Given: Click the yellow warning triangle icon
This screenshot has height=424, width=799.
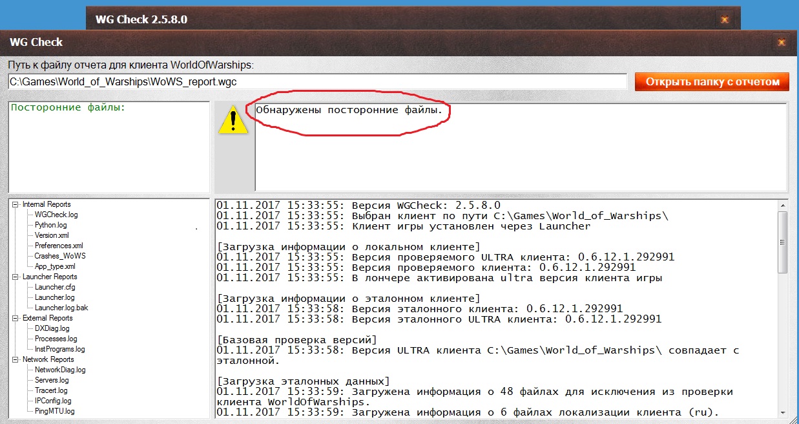Looking at the screenshot, I should point(233,121).
